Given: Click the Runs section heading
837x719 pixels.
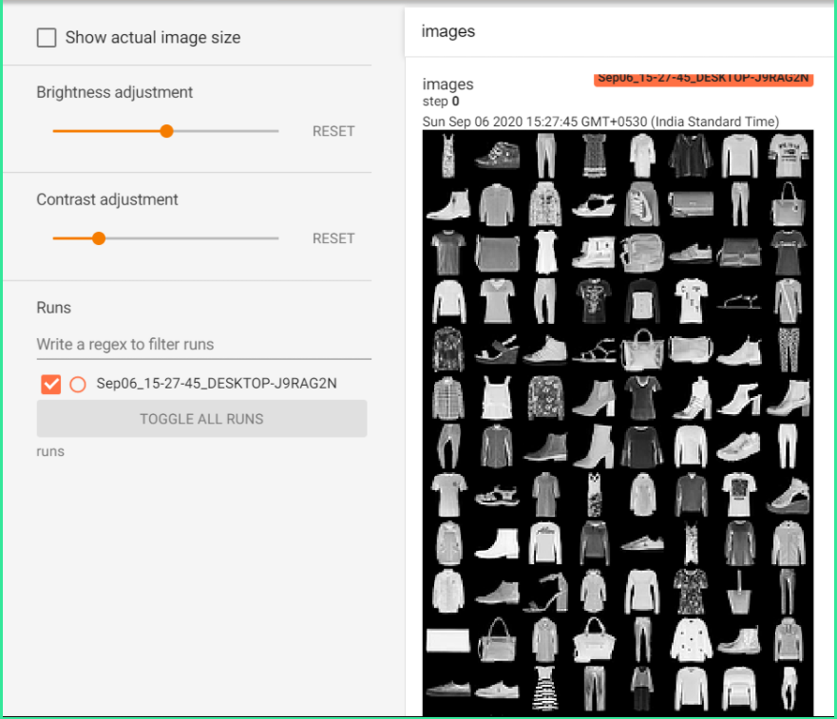Looking at the screenshot, I should pyautogui.click(x=54, y=308).
